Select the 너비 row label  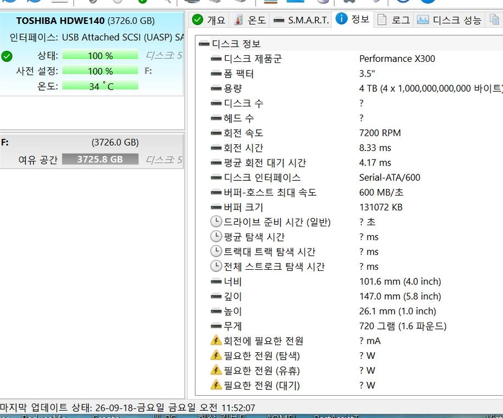(233, 281)
